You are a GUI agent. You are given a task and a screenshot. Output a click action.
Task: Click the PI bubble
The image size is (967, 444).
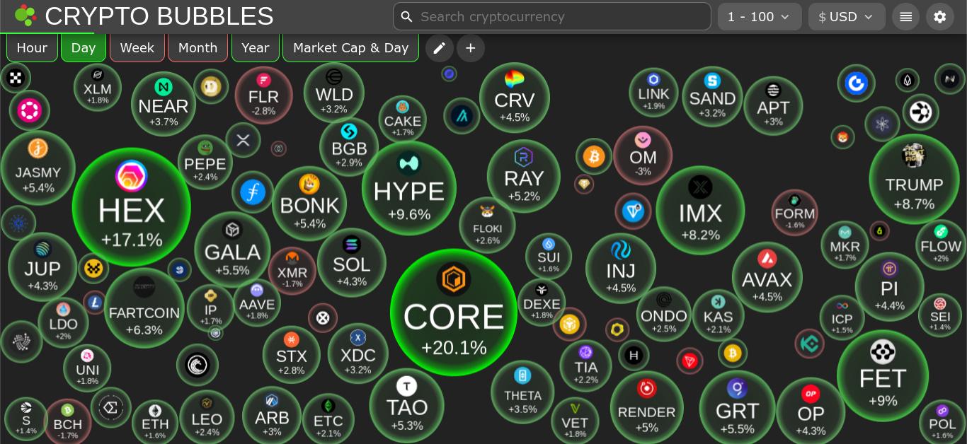pyautogui.click(x=890, y=287)
